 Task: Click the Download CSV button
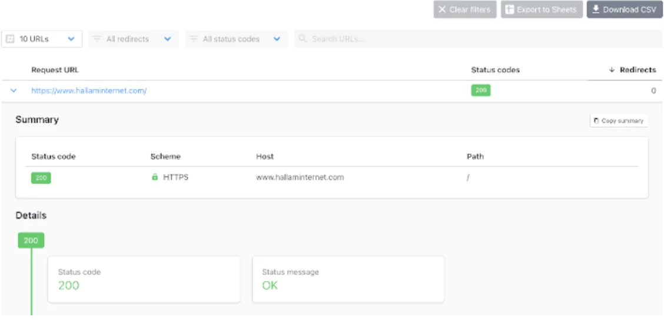(x=624, y=9)
